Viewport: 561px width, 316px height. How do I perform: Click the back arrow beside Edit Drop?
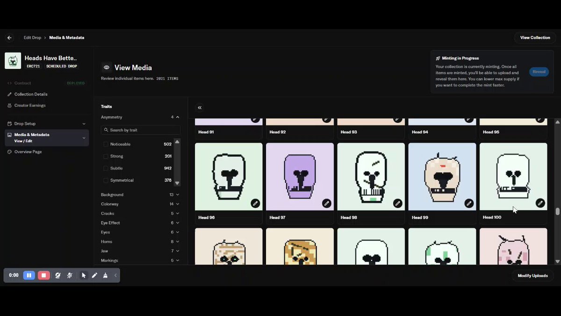coord(9,37)
